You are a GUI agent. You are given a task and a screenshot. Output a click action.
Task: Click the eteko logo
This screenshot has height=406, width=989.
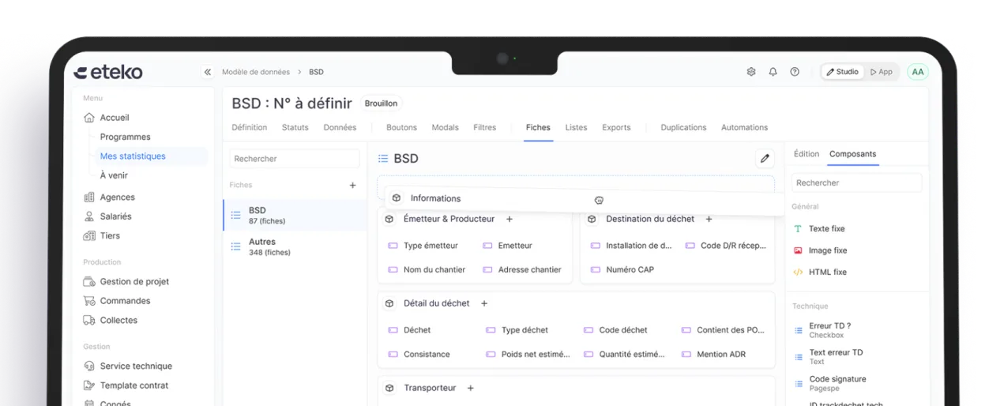click(x=108, y=72)
